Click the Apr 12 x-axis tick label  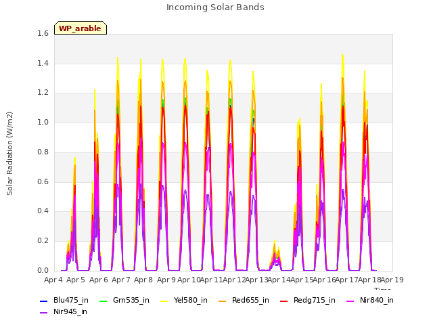click(x=234, y=280)
